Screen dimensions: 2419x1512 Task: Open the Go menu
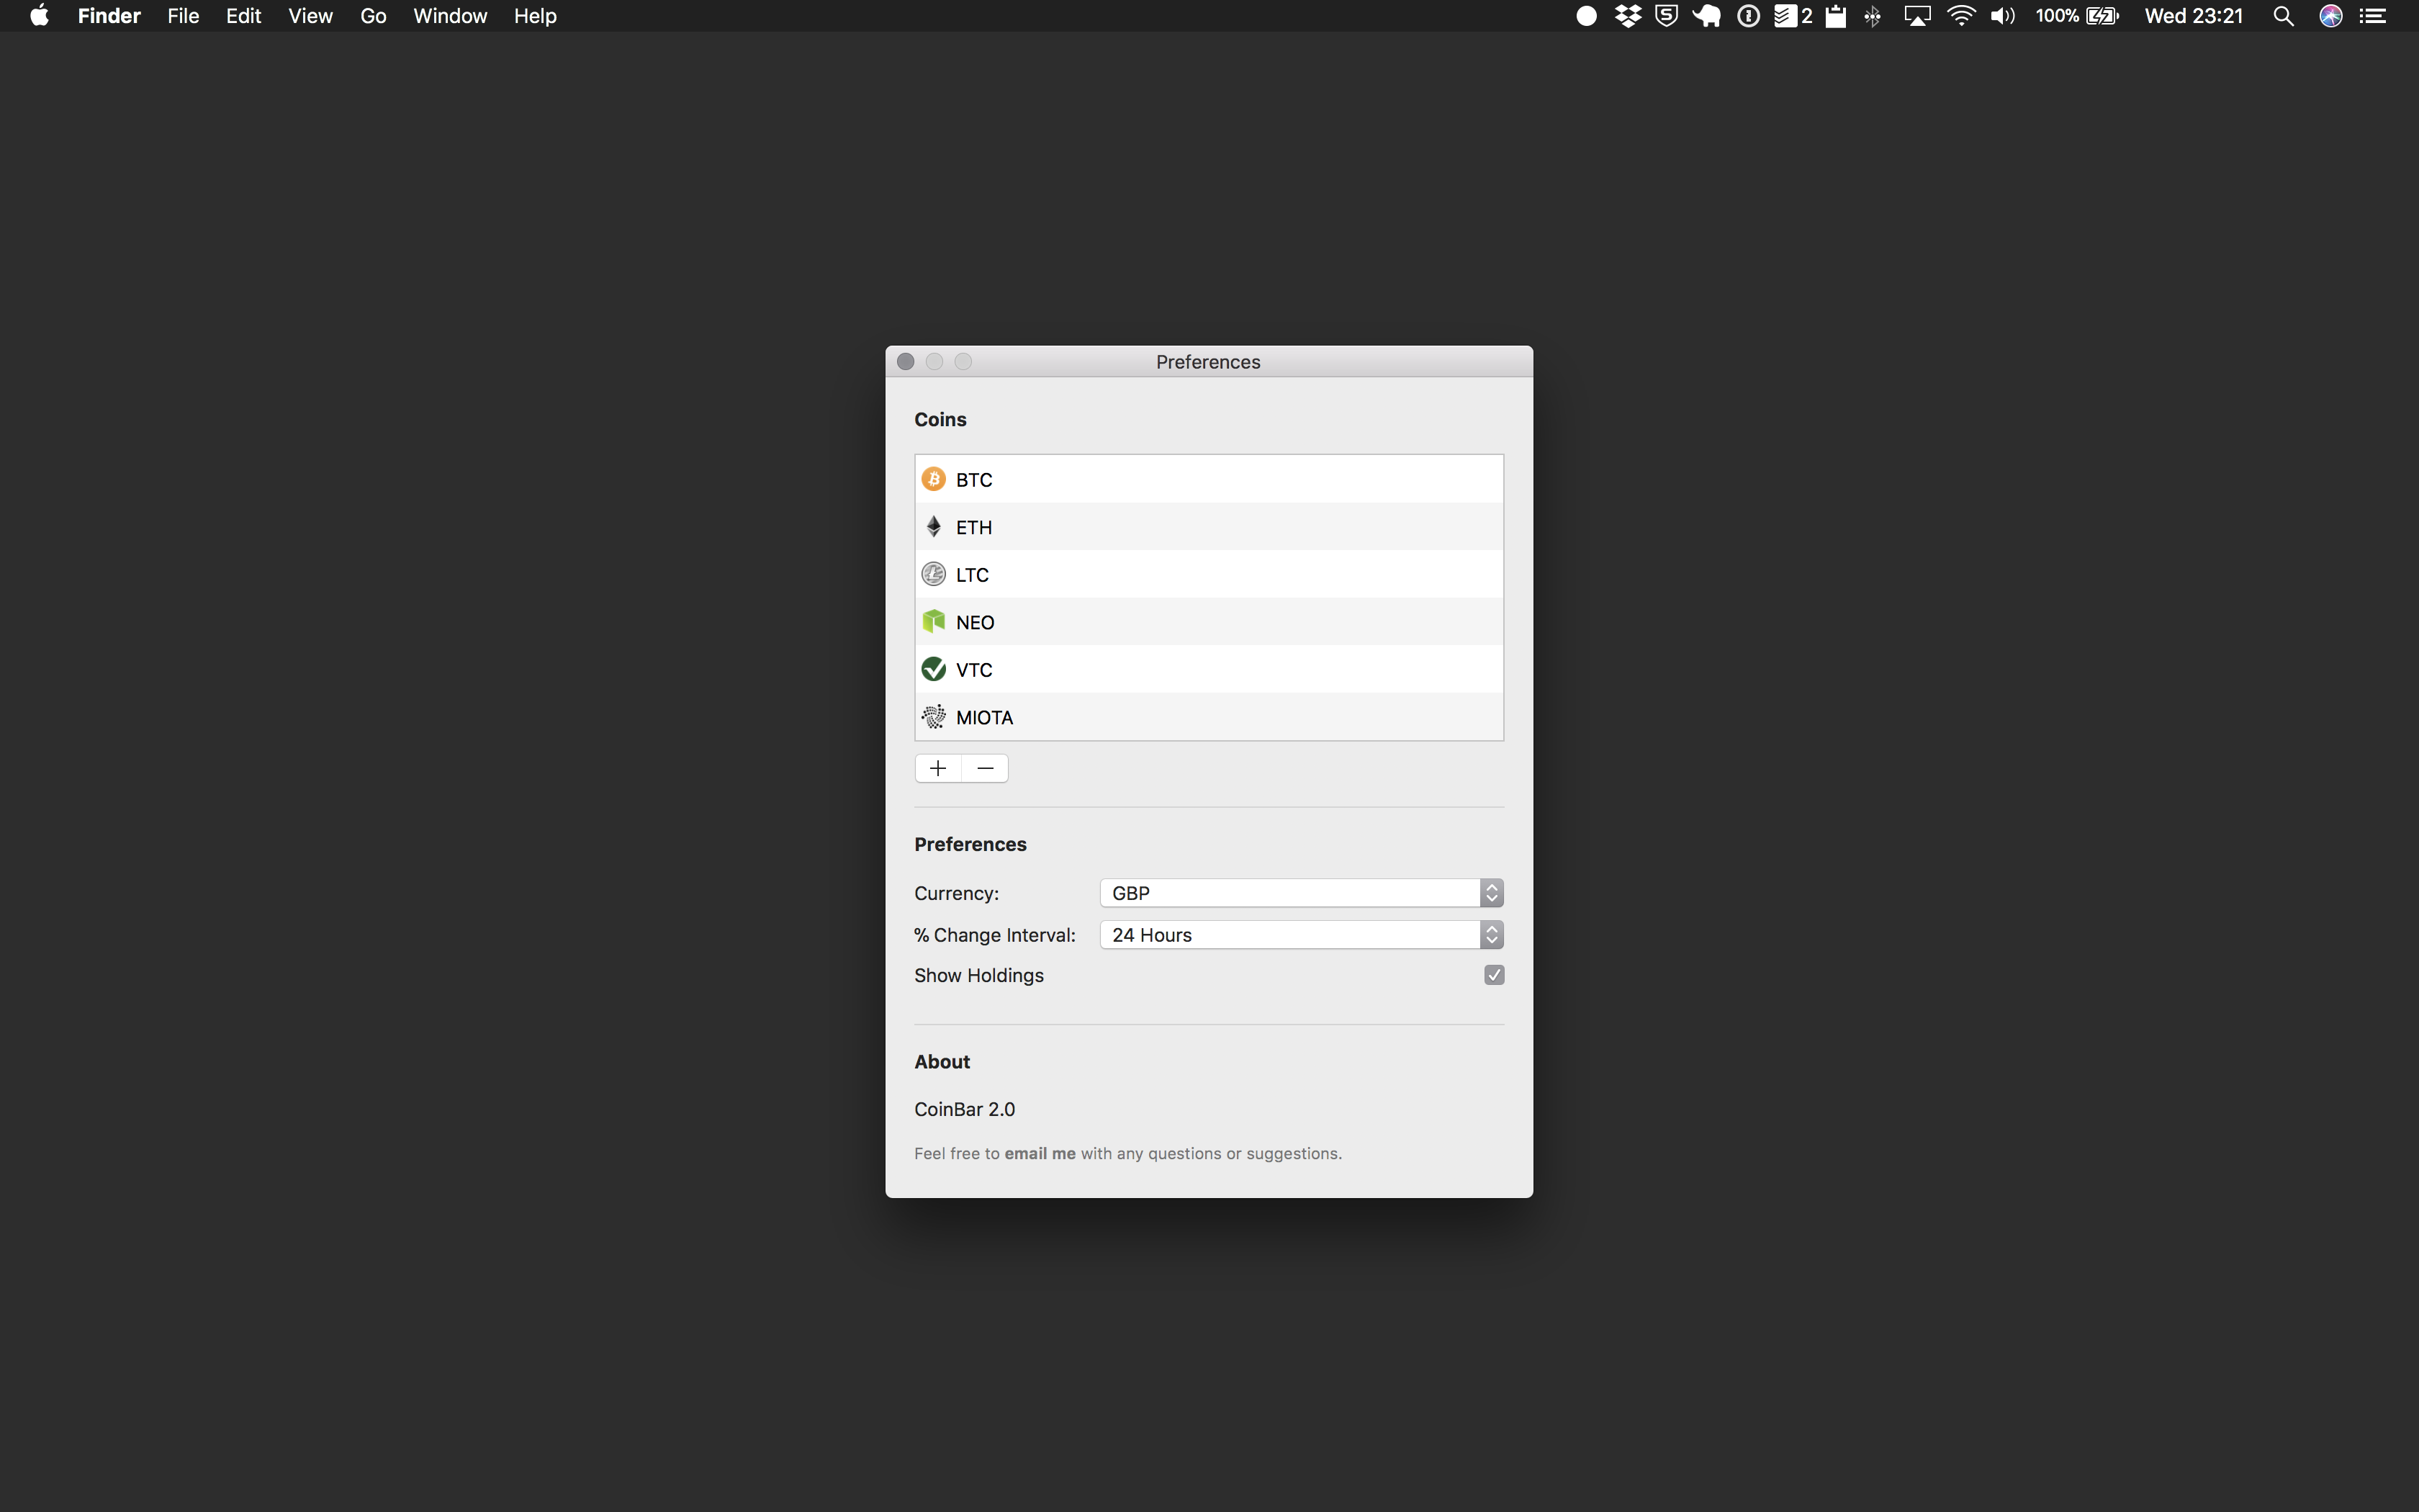pos(373,16)
